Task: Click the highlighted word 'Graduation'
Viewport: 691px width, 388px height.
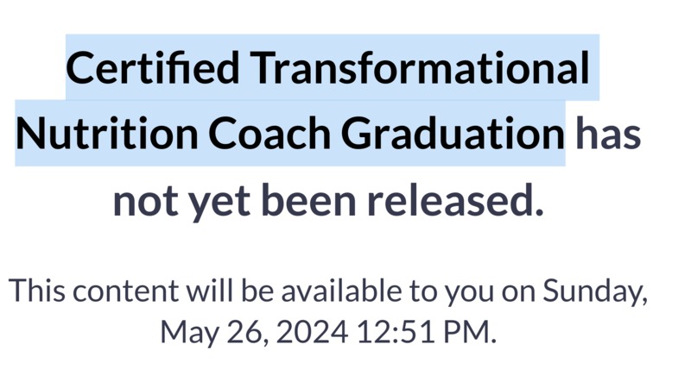Action: pos(453,134)
